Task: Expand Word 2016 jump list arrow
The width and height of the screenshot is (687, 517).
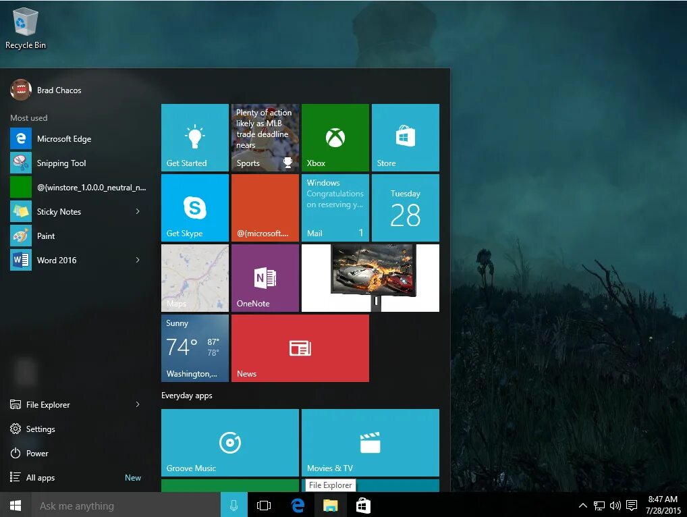Action: [x=138, y=261]
